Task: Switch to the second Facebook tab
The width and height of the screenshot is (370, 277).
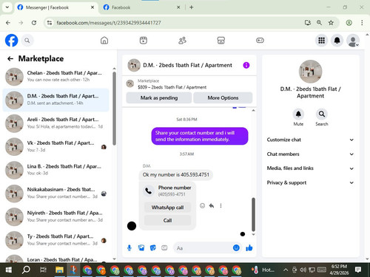Action: 142,7
